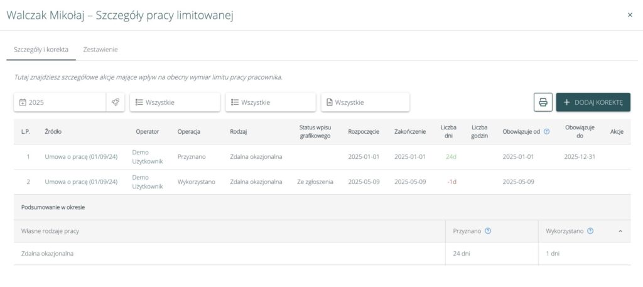The height and width of the screenshot is (287, 643).
Task: Collapse the summary section with the chevron
Action: (620, 231)
